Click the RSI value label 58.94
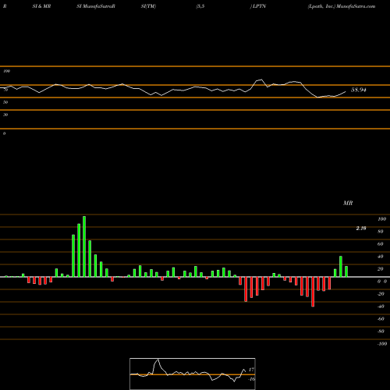 click(x=359, y=90)
